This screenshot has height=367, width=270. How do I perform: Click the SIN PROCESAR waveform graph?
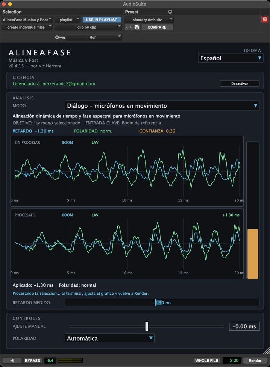pos(127,171)
